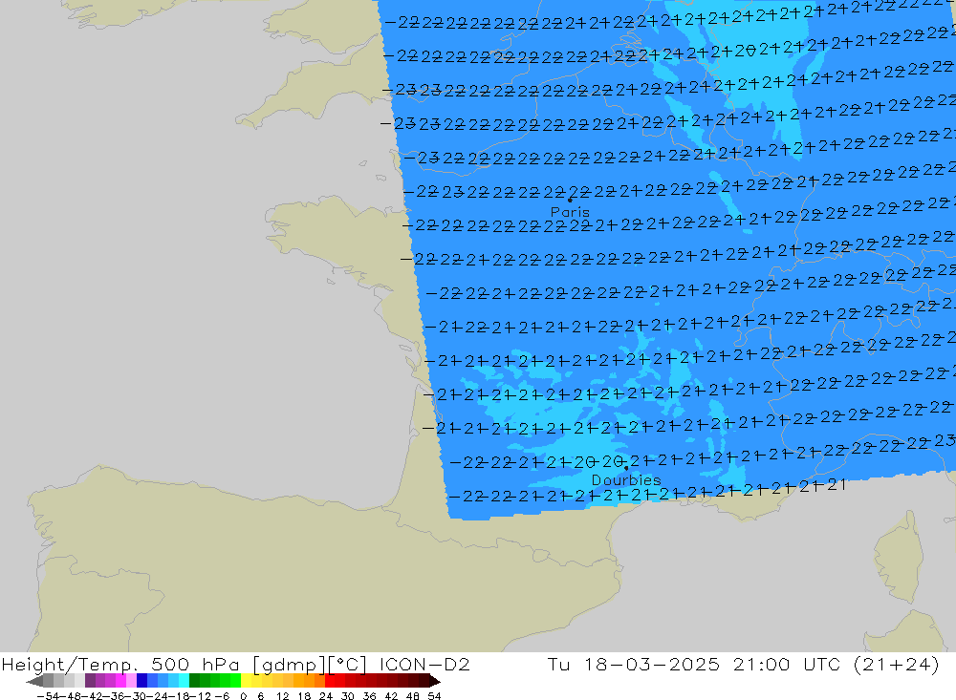Select the Dourbies location dot marker
The height and width of the screenshot is (700, 956).
(626, 468)
